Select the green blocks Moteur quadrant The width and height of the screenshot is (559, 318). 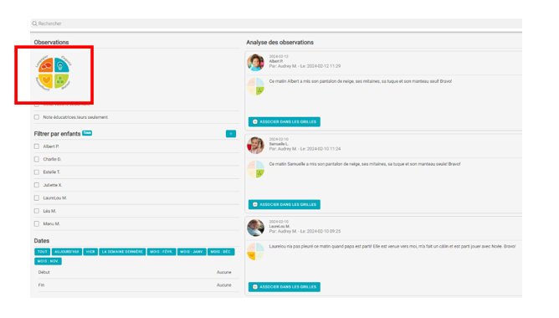pos(61,81)
